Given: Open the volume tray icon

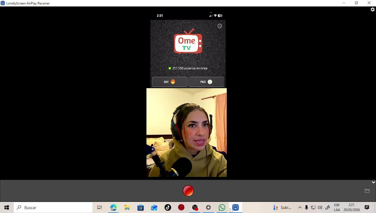Looking at the screenshot, I should [320, 208].
